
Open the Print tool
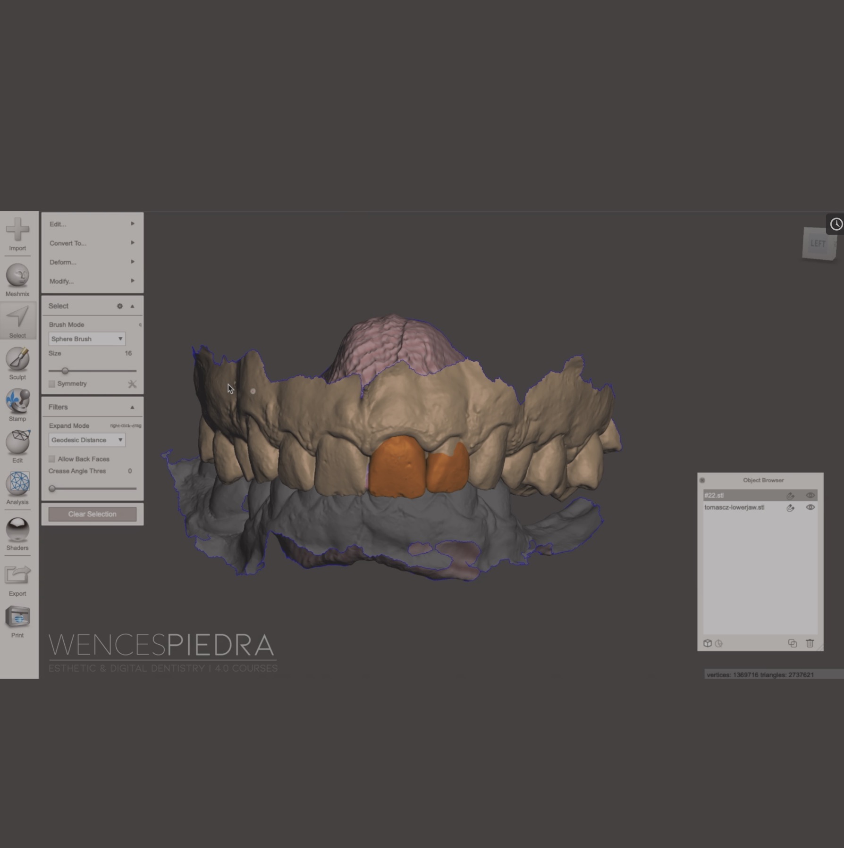tap(17, 621)
